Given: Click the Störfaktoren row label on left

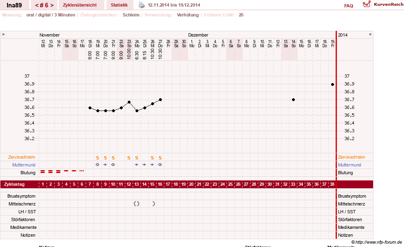Looking at the screenshot, I should click(x=23, y=219).
